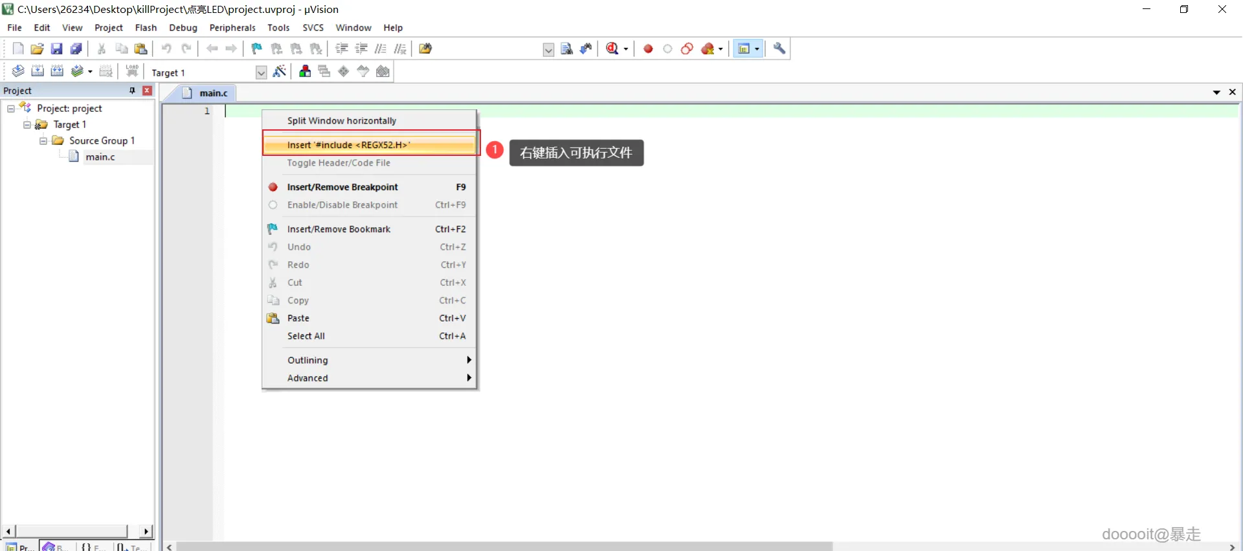The width and height of the screenshot is (1243, 551).
Task: Choose Paste from the context menu
Action: click(369, 318)
